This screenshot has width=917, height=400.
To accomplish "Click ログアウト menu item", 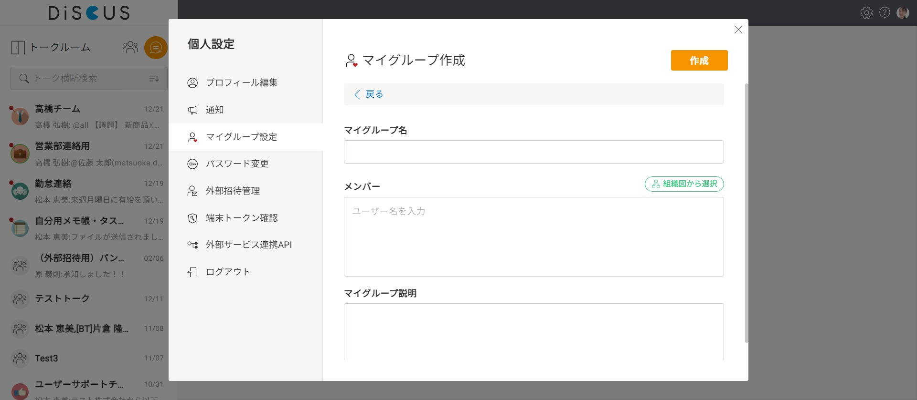I will pos(245,272).
